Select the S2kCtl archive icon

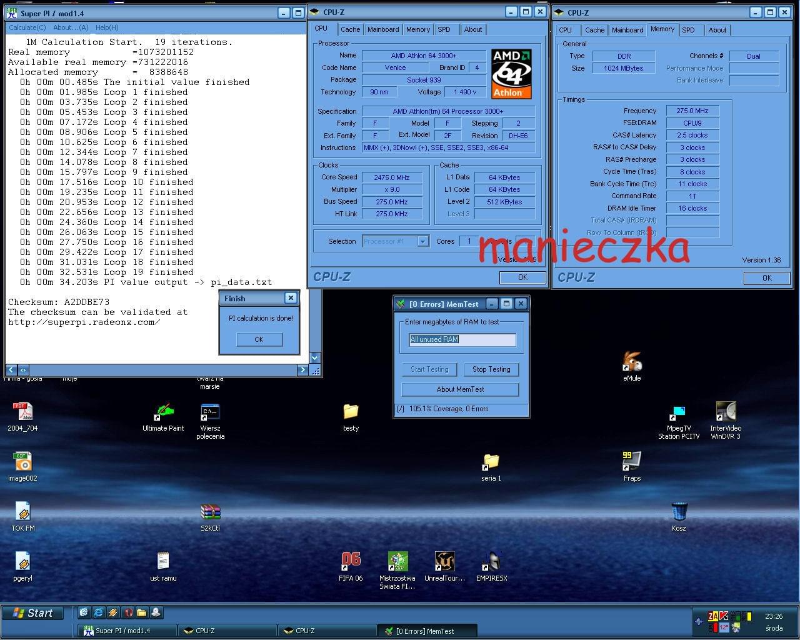click(x=210, y=517)
